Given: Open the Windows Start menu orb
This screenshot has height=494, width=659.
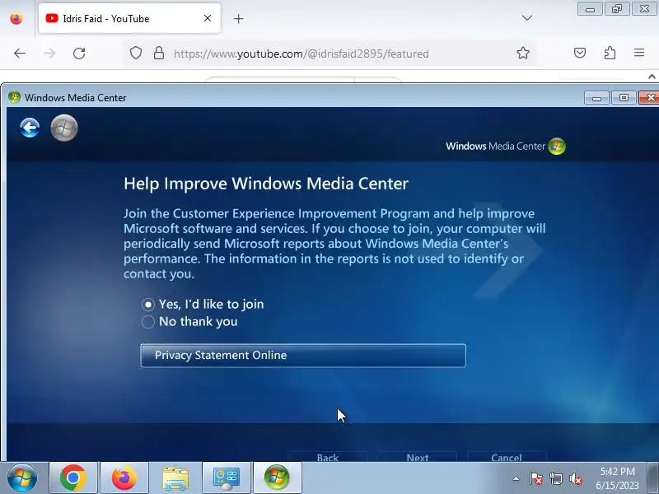Looking at the screenshot, I should point(22,478).
